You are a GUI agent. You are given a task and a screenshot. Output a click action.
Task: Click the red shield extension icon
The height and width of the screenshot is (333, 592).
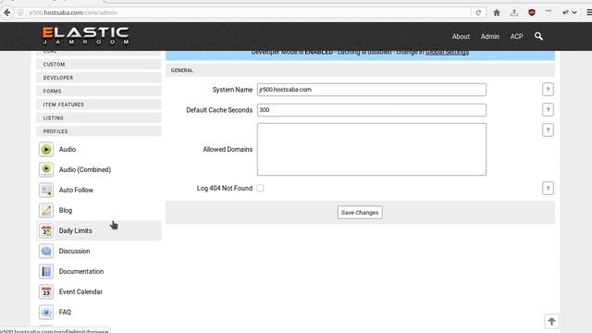click(532, 12)
